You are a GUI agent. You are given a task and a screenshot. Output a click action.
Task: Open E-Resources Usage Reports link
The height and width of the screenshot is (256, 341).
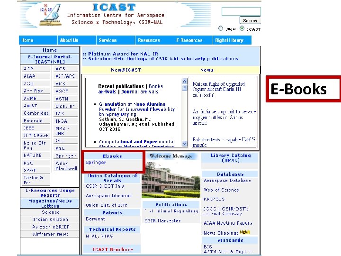tap(50, 193)
